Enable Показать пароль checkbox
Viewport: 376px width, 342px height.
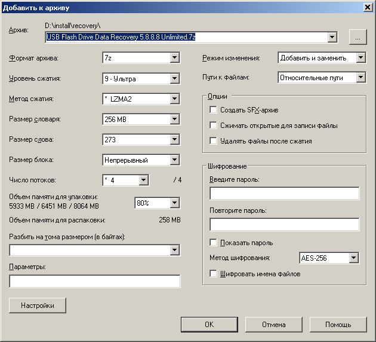[x=213, y=243]
